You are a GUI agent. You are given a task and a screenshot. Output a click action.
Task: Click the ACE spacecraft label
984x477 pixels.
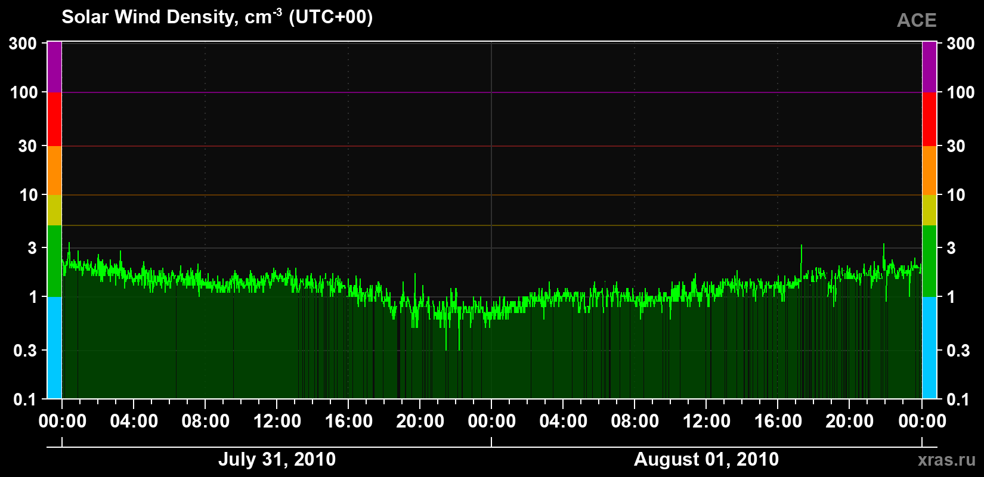click(917, 20)
